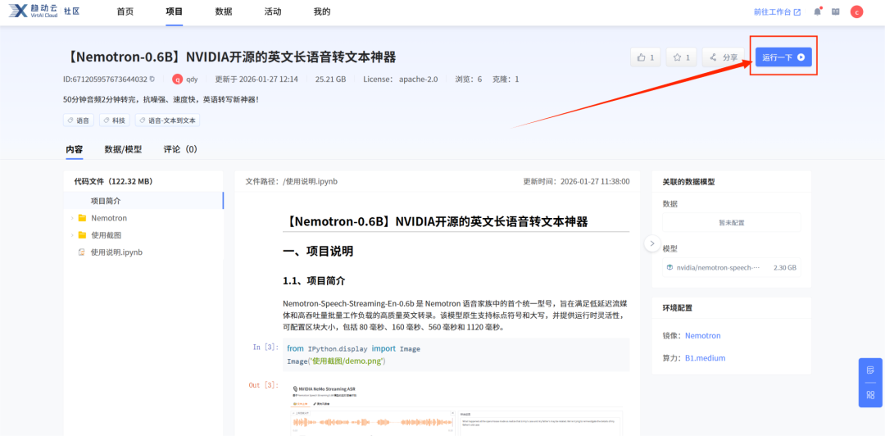Open the 活动 nav item

(x=273, y=11)
